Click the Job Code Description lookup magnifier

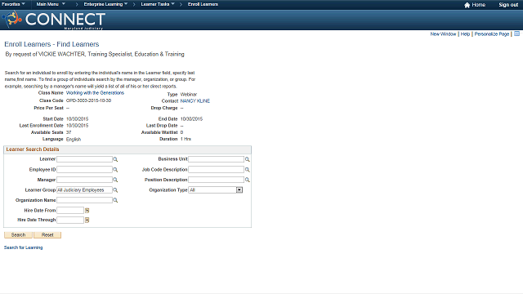pos(248,170)
